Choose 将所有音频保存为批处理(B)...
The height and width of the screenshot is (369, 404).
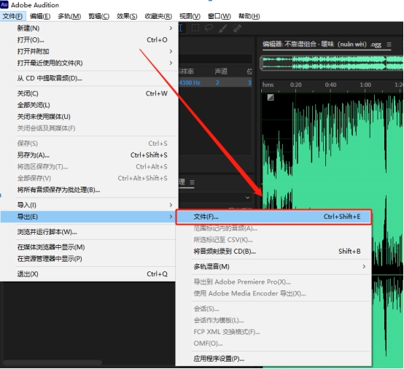click(89, 190)
